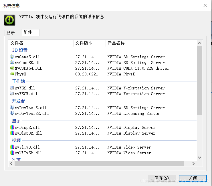Image resolution: width=212 pixels, height=186 pixels.
Task: Sort by 文件版本 column header
Action: click(90, 43)
